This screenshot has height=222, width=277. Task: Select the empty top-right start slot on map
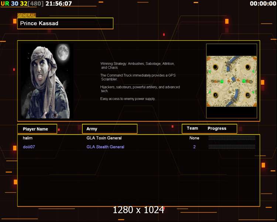248,67
